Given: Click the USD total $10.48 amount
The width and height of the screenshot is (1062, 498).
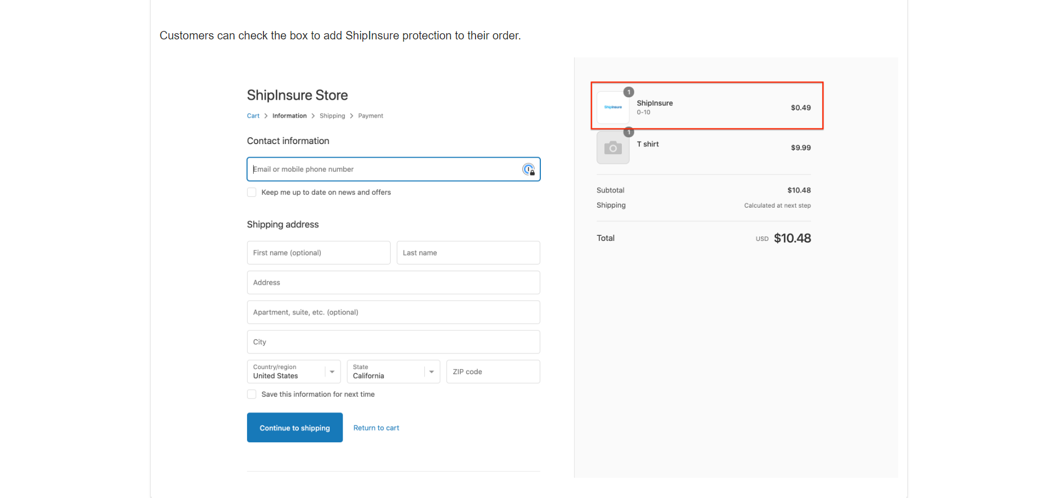Looking at the screenshot, I should coord(792,238).
